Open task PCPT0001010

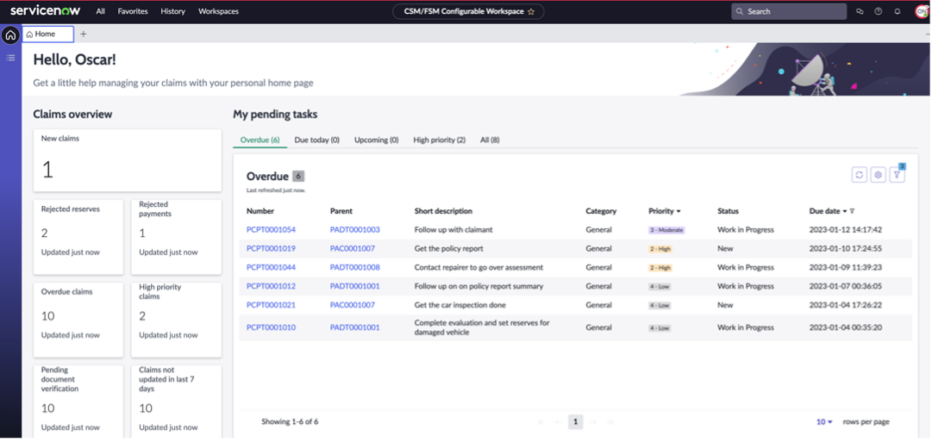click(271, 327)
